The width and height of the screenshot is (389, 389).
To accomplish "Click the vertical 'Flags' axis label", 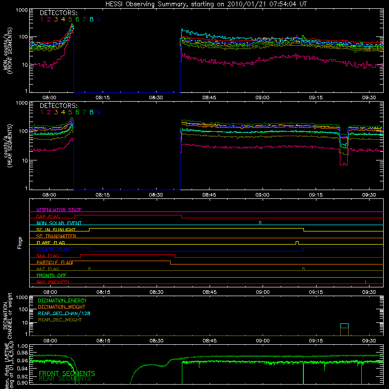I will click(19, 243).
